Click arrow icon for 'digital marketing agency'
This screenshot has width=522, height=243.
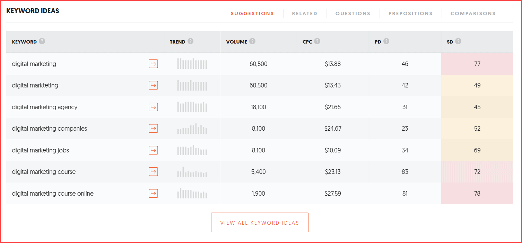pos(153,107)
